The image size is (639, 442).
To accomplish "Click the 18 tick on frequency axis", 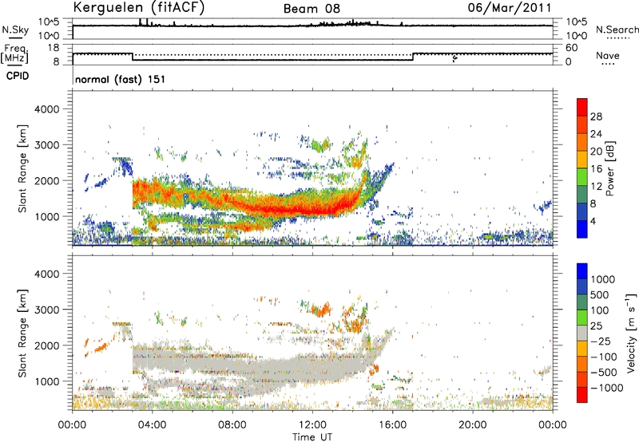I will click(x=54, y=48).
